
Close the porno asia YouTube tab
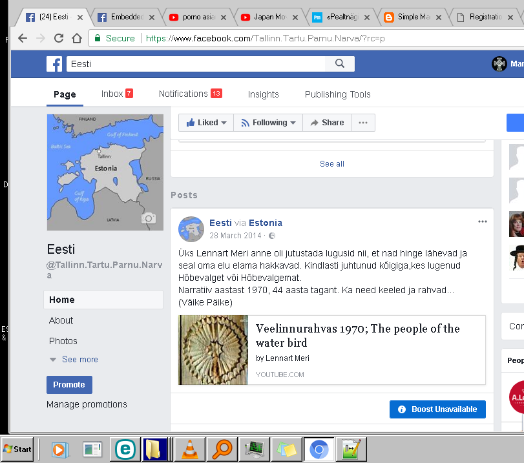pos(224,17)
